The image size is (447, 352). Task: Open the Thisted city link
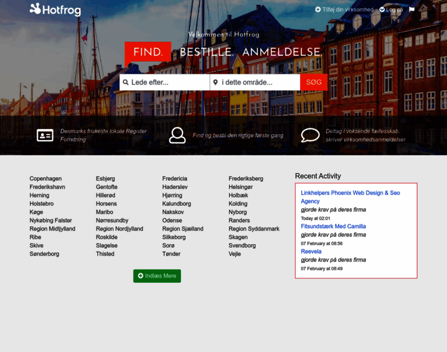pyautogui.click(x=105, y=254)
